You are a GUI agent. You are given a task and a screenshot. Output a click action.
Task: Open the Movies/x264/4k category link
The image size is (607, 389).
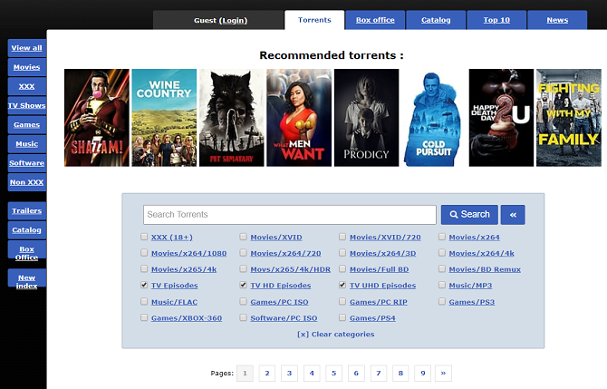coord(481,253)
